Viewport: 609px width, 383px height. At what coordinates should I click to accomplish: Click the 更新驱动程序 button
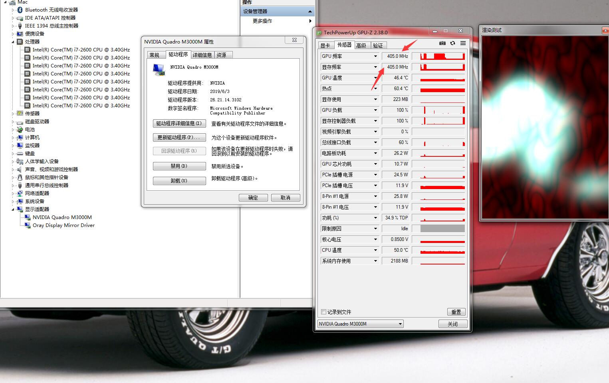[x=179, y=137]
